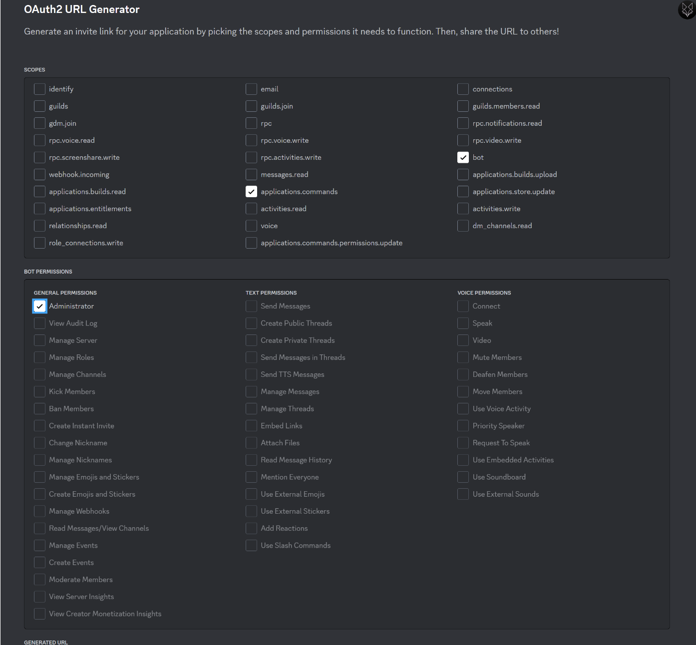The image size is (696, 645).
Task: Tick the messages.read scope checkbox
Action: (x=251, y=175)
